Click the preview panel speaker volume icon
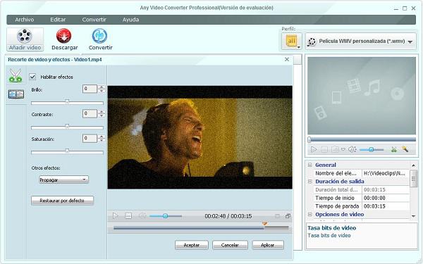This screenshot has width=423, height=264. (352, 149)
